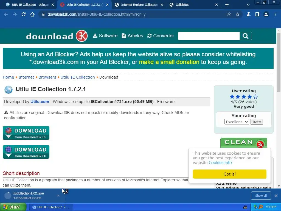Download from Download3k US
The height and width of the screenshot is (211, 281).
26,133
